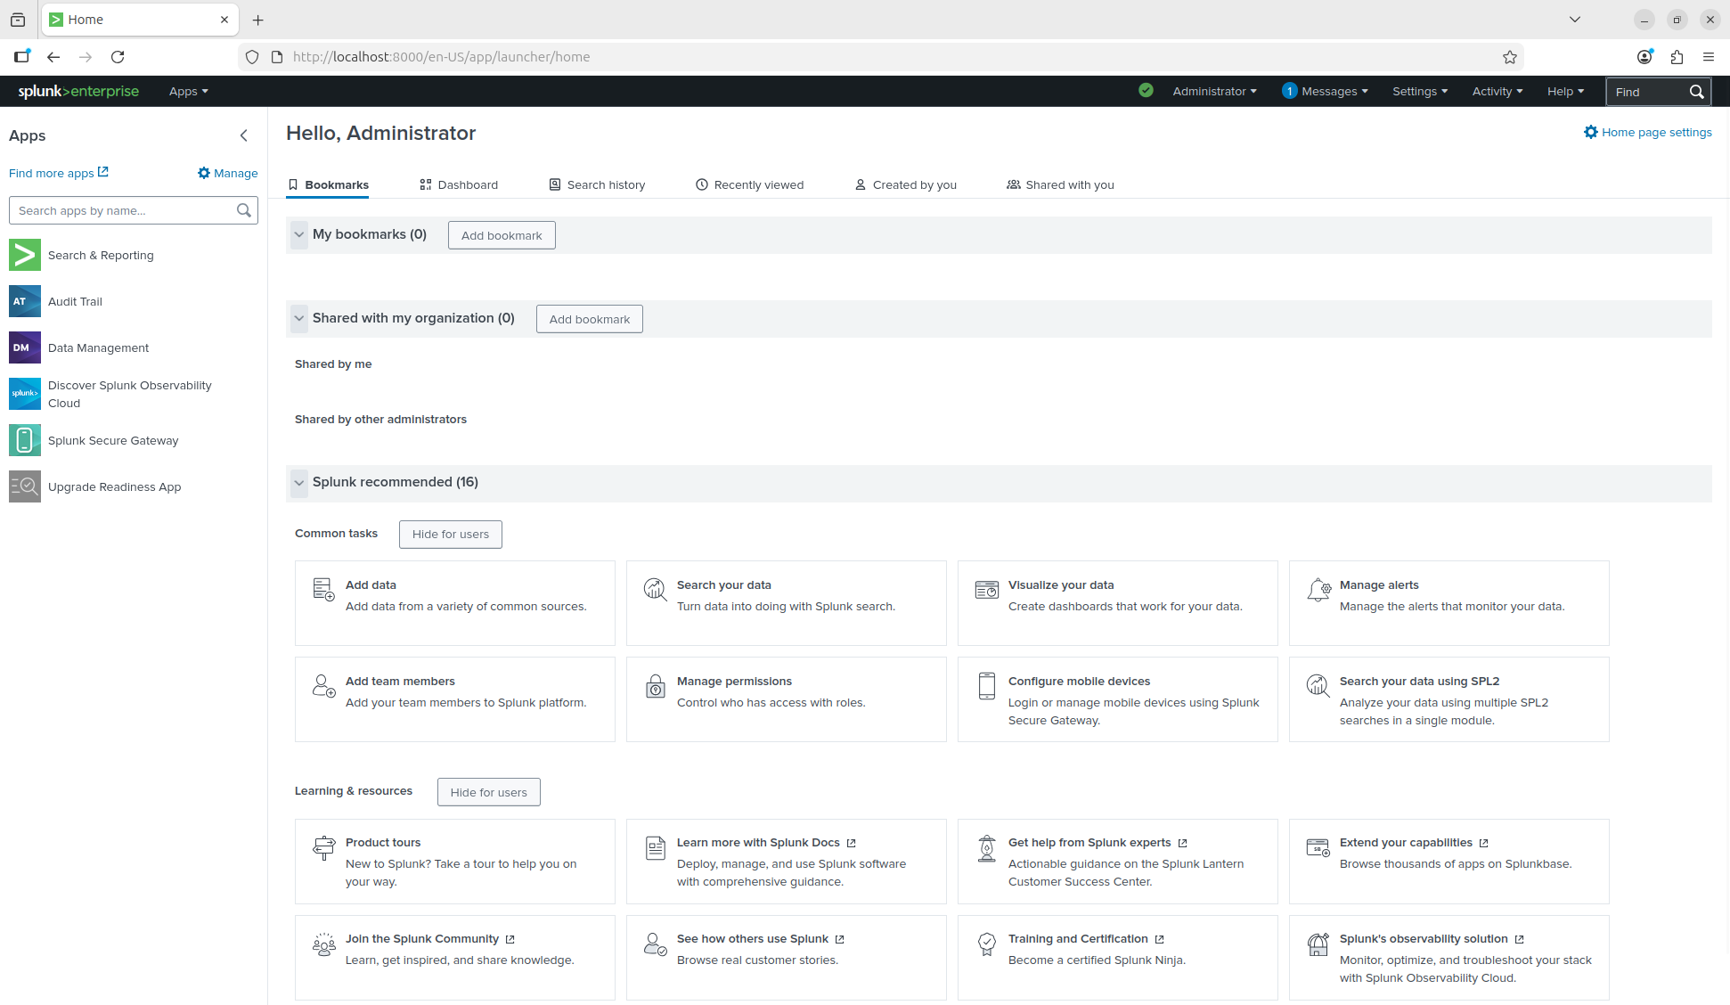Image resolution: width=1730 pixels, height=1005 pixels.
Task: Click the Product tours signpost icon
Action: [323, 847]
